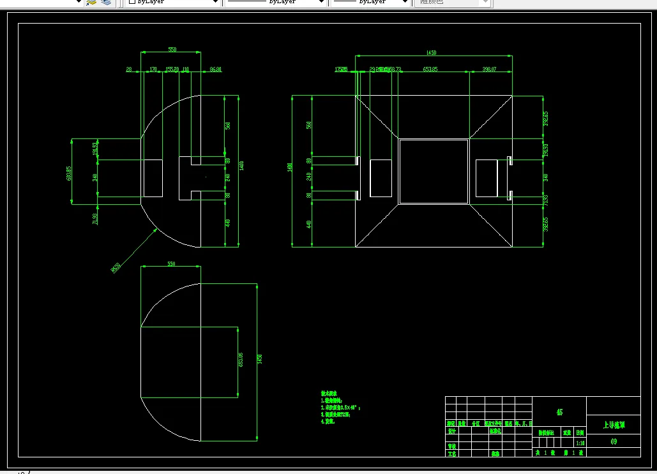657x474 pixels.
Task: Select material value 45 in title block
Action: click(559, 413)
